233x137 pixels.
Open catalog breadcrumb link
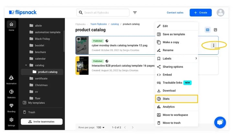115,24
